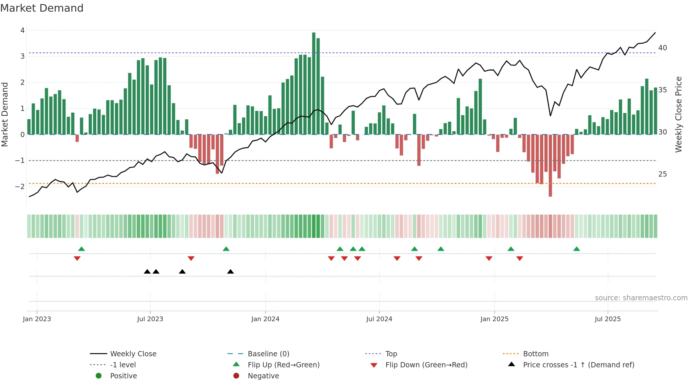Click the '0' left axis tick
This screenshot has height=392, width=698.
click(x=22, y=134)
